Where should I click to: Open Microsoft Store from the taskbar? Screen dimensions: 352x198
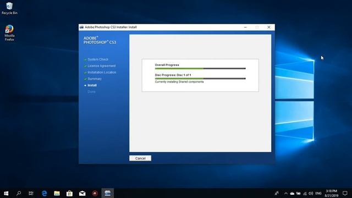click(69, 193)
